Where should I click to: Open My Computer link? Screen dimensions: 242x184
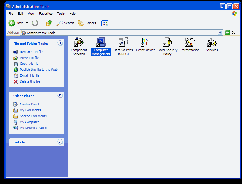point(29,122)
